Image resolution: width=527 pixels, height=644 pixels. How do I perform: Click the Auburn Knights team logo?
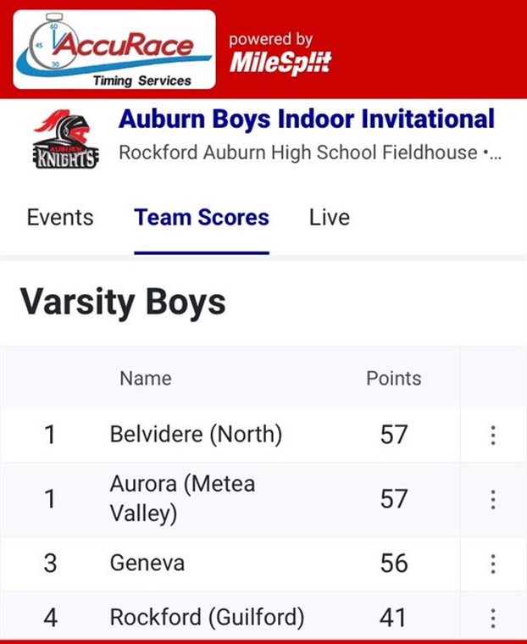[x=66, y=139]
